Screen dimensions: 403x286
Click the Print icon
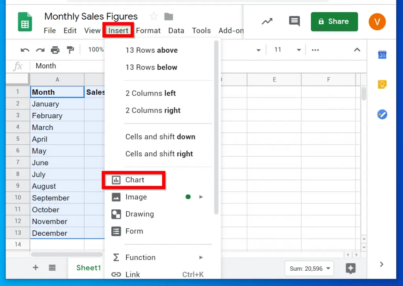[55, 50]
